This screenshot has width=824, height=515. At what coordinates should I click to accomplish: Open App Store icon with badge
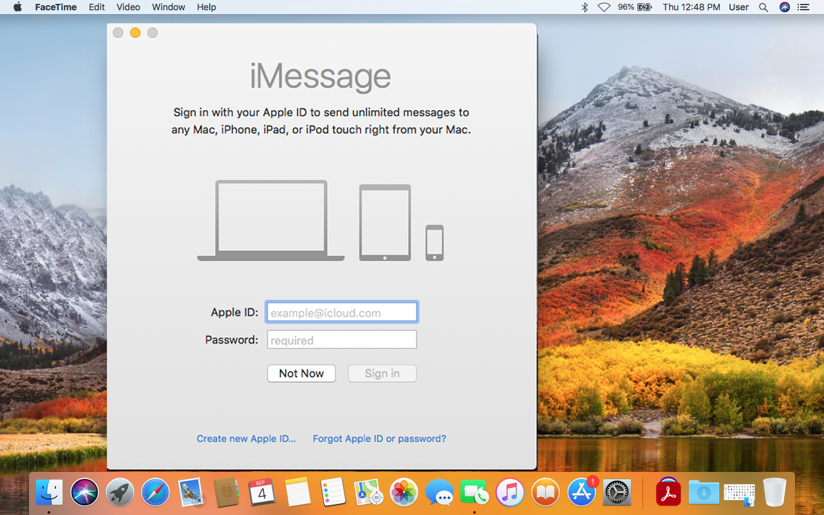582,493
